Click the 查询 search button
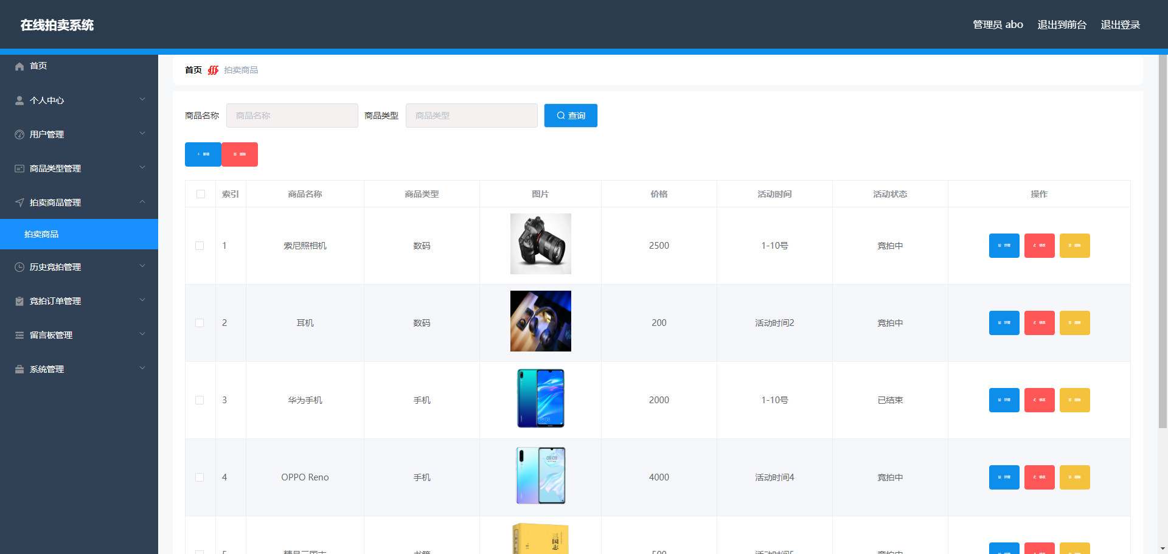 click(x=571, y=116)
